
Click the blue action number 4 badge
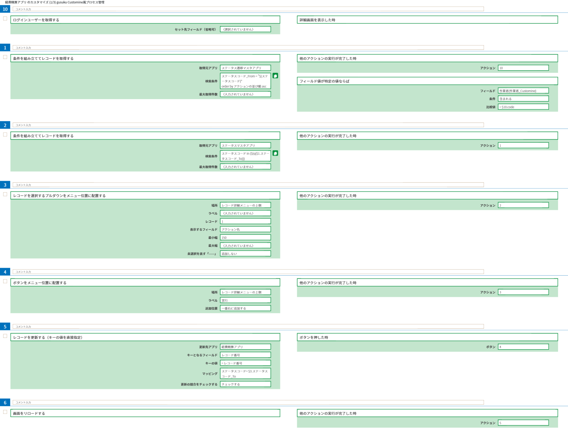coord(5,272)
